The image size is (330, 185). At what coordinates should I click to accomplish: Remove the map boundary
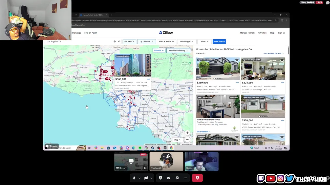pyautogui.click(x=178, y=51)
